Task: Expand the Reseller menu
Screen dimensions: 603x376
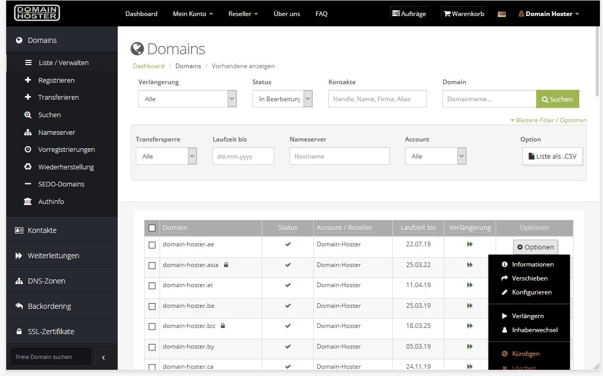Action: point(243,14)
